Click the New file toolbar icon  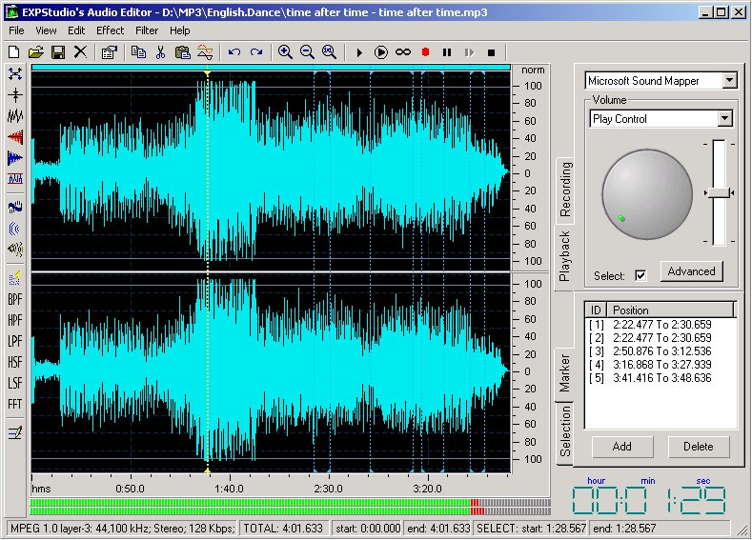point(14,52)
